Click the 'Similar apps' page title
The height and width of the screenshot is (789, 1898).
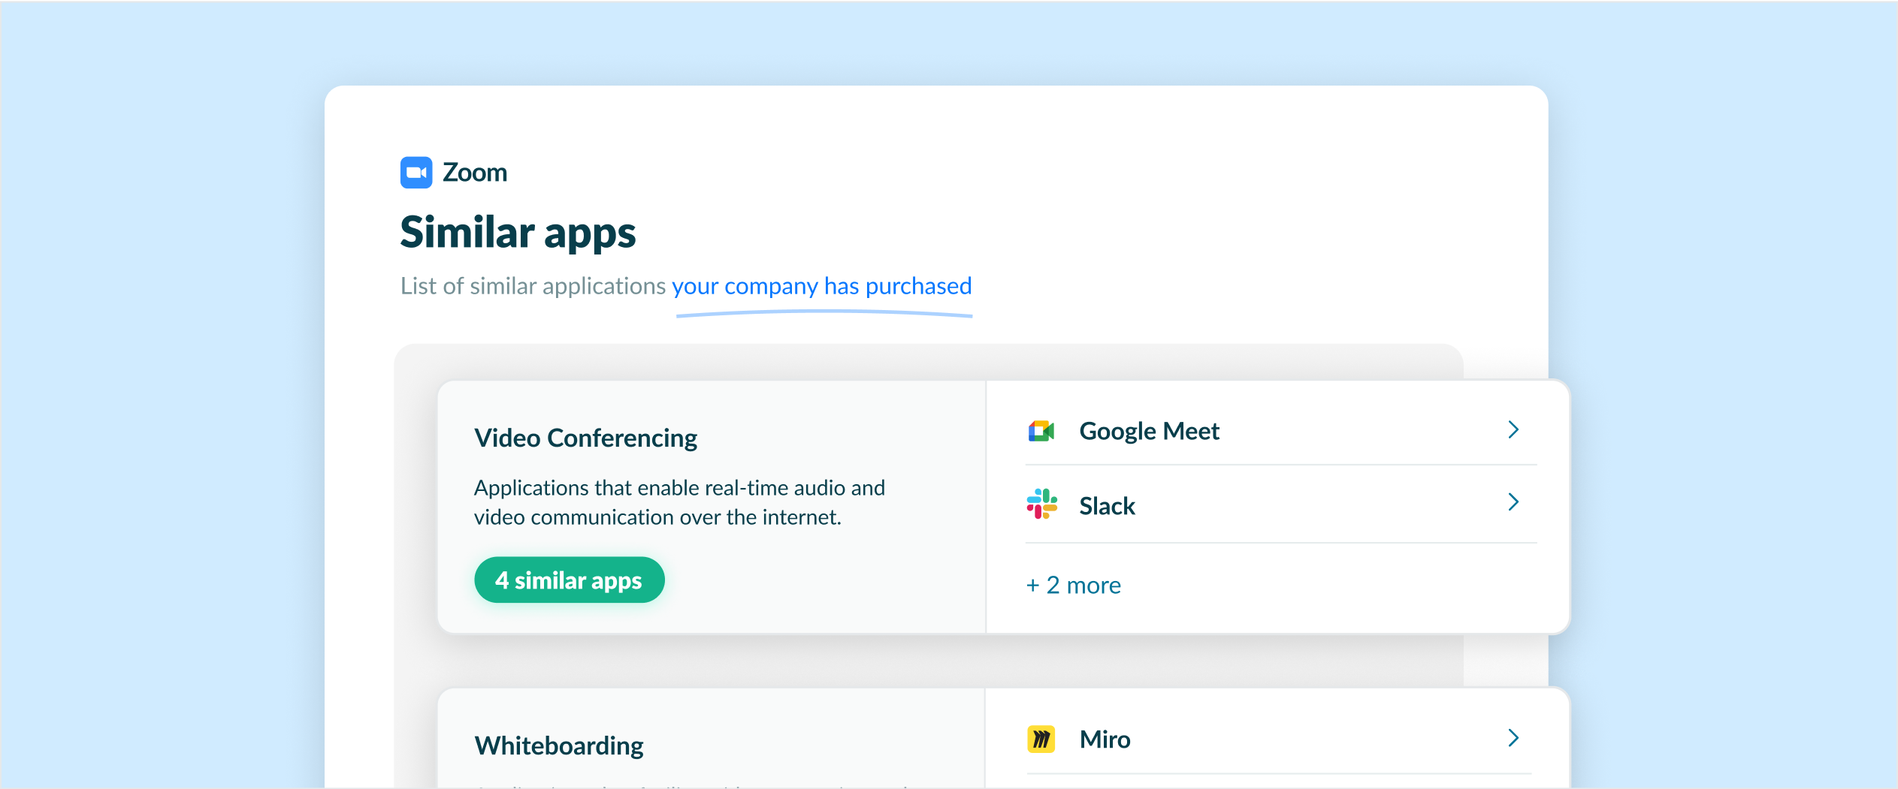tap(518, 233)
